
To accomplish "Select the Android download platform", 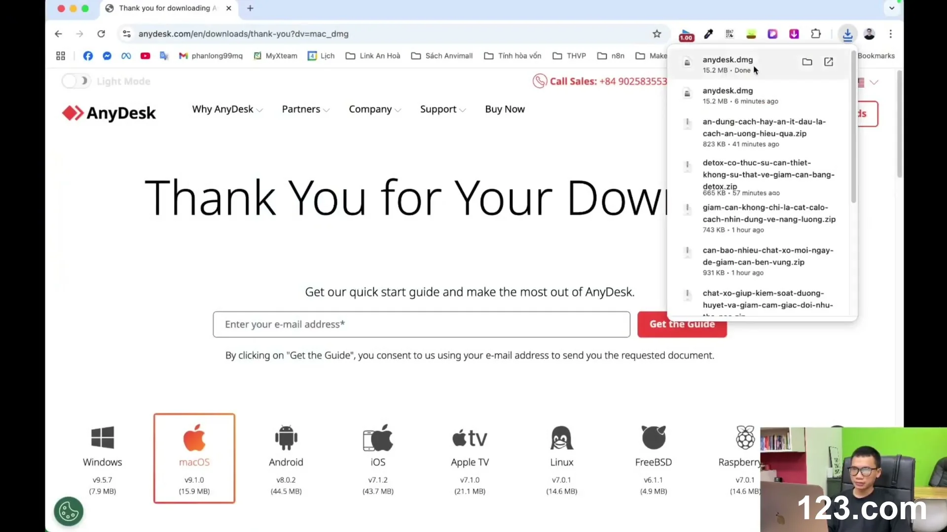I will [x=286, y=459].
